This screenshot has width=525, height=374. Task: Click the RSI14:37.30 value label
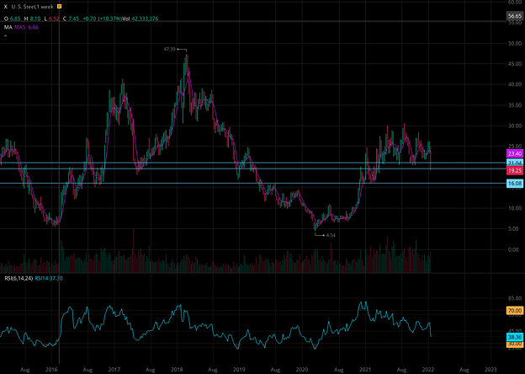point(49,278)
